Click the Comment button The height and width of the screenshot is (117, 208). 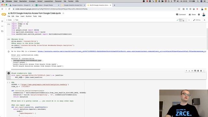pos(181,14)
